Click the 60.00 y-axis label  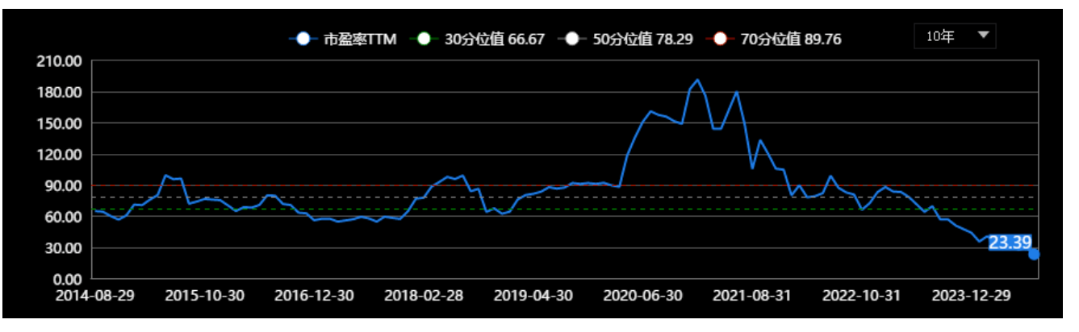65,217
